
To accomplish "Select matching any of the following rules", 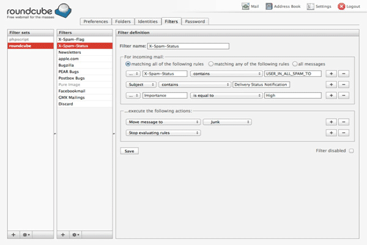I will tap(211, 63).
